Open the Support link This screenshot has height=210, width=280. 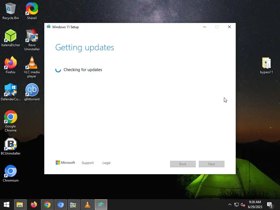pos(88,163)
